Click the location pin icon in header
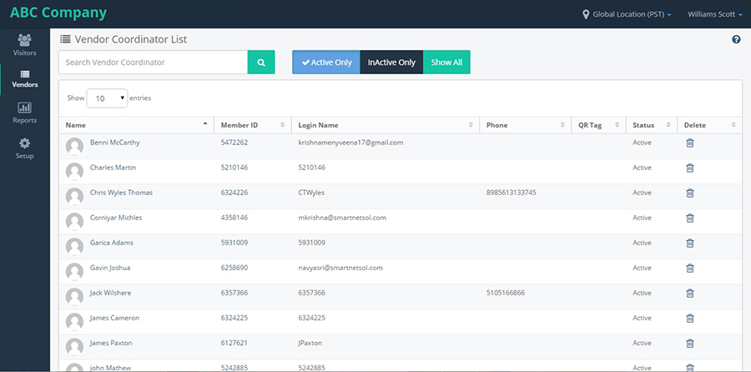Screen dimensions: 751x372 point(585,14)
